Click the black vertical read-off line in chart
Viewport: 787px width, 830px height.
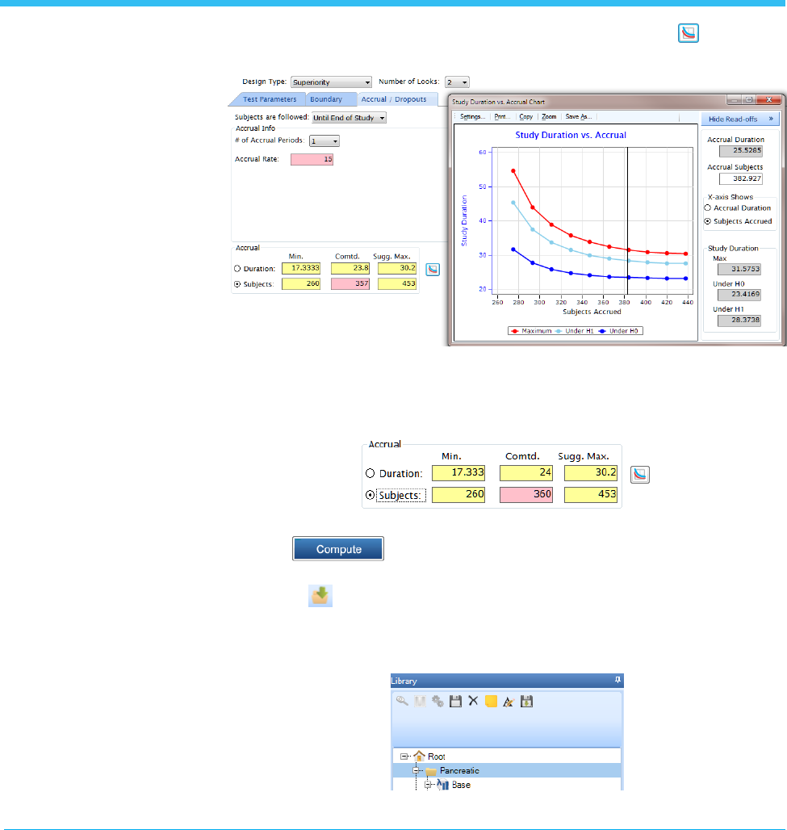(627, 220)
